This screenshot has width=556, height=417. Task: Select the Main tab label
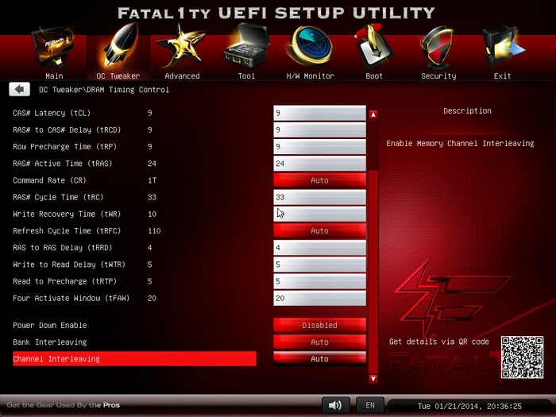(54, 76)
